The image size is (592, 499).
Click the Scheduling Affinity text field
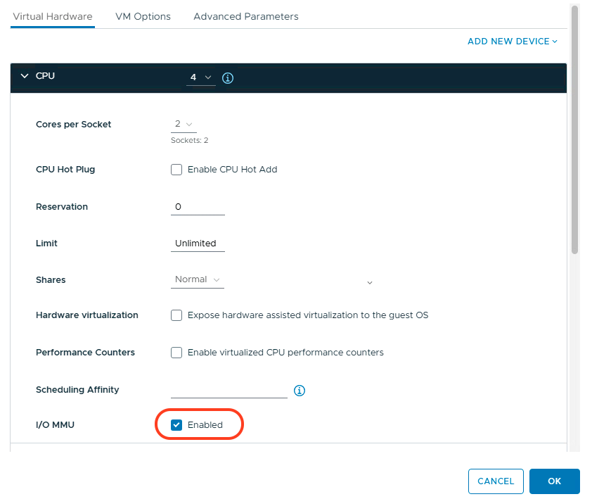[x=229, y=391]
